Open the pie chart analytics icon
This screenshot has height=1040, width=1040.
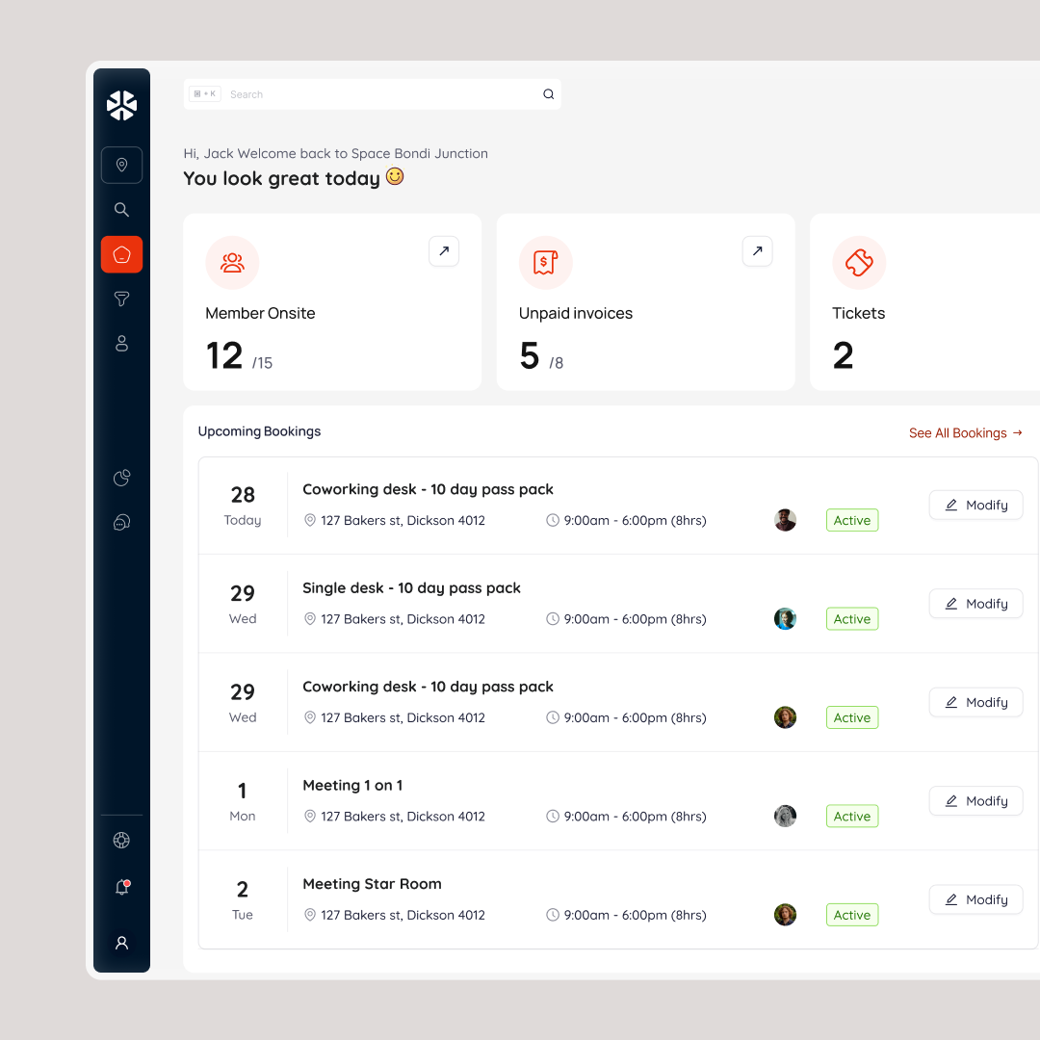pyautogui.click(x=121, y=478)
